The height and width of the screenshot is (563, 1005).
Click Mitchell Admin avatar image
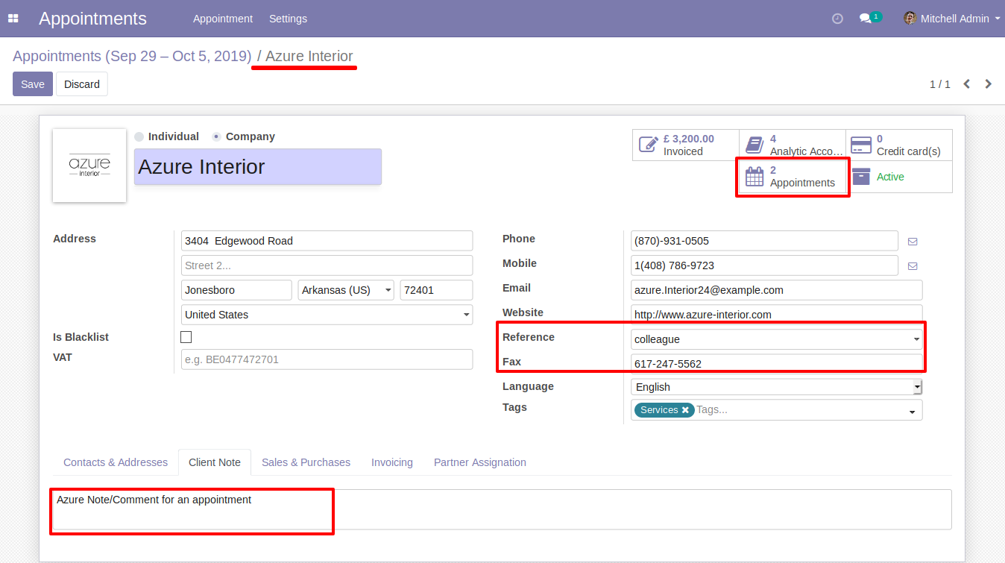[x=910, y=19]
